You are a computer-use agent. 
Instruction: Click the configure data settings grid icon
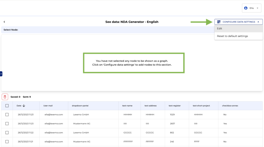tap(219, 22)
